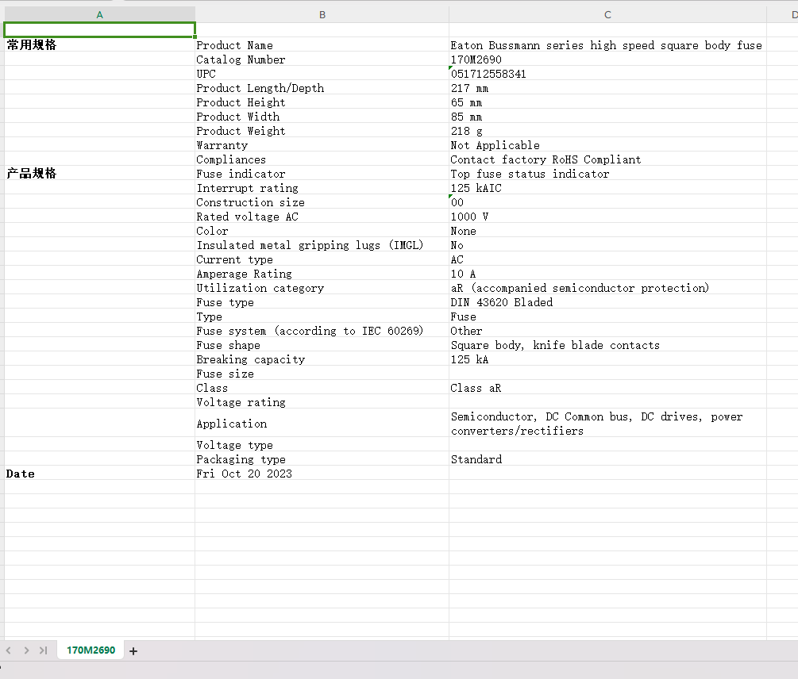Image resolution: width=798 pixels, height=679 pixels.
Task: Select the Catalog Number cell
Action: (322, 59)
